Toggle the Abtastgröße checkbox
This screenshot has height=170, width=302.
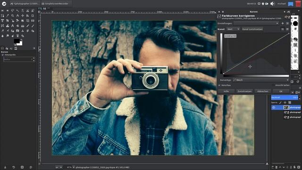tap(3, 55)
